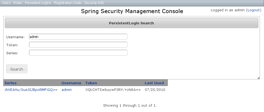Click into the Token text field

coord(78,45)
